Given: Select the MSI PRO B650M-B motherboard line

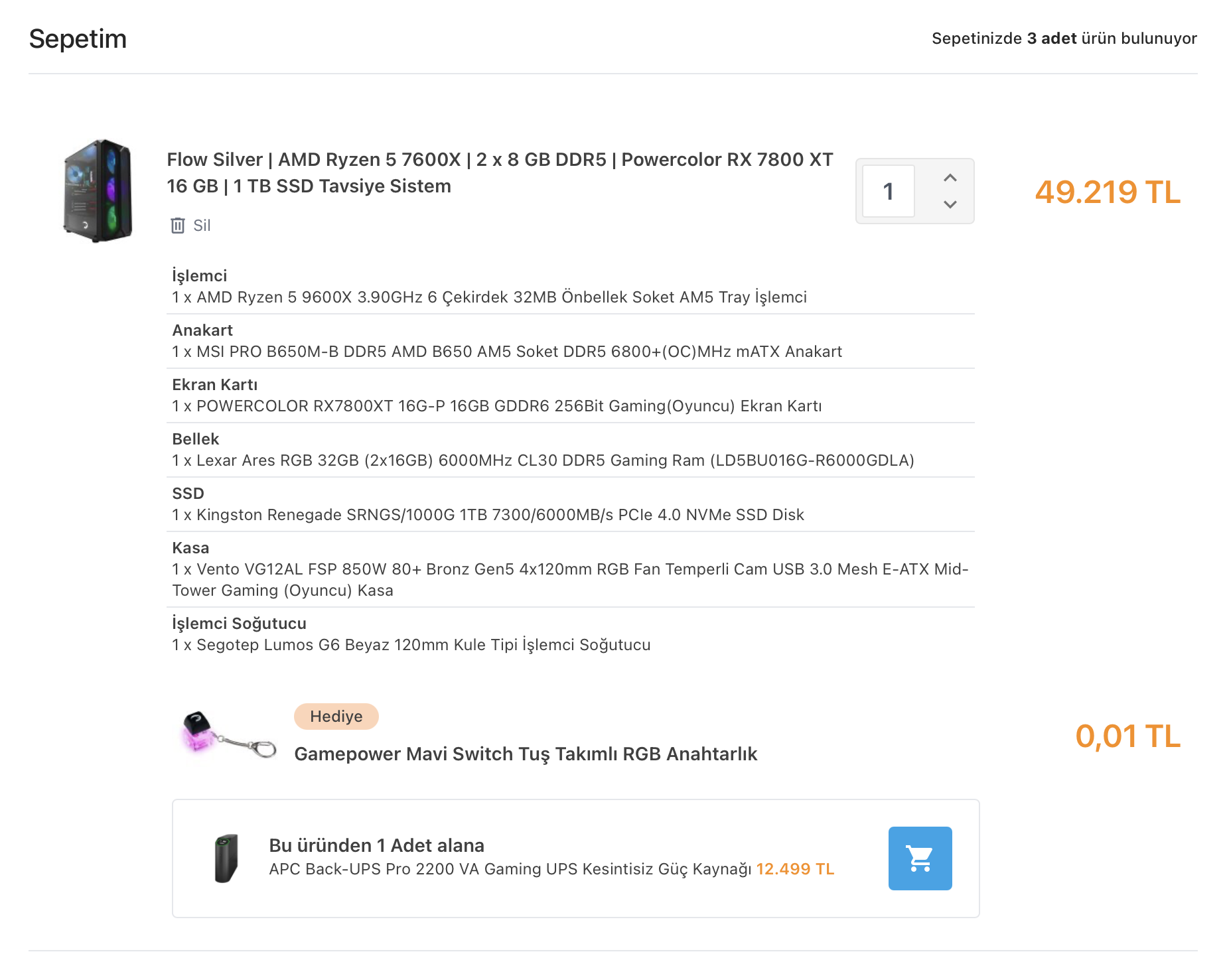Looking at the screenshot, I should point(506,352).
